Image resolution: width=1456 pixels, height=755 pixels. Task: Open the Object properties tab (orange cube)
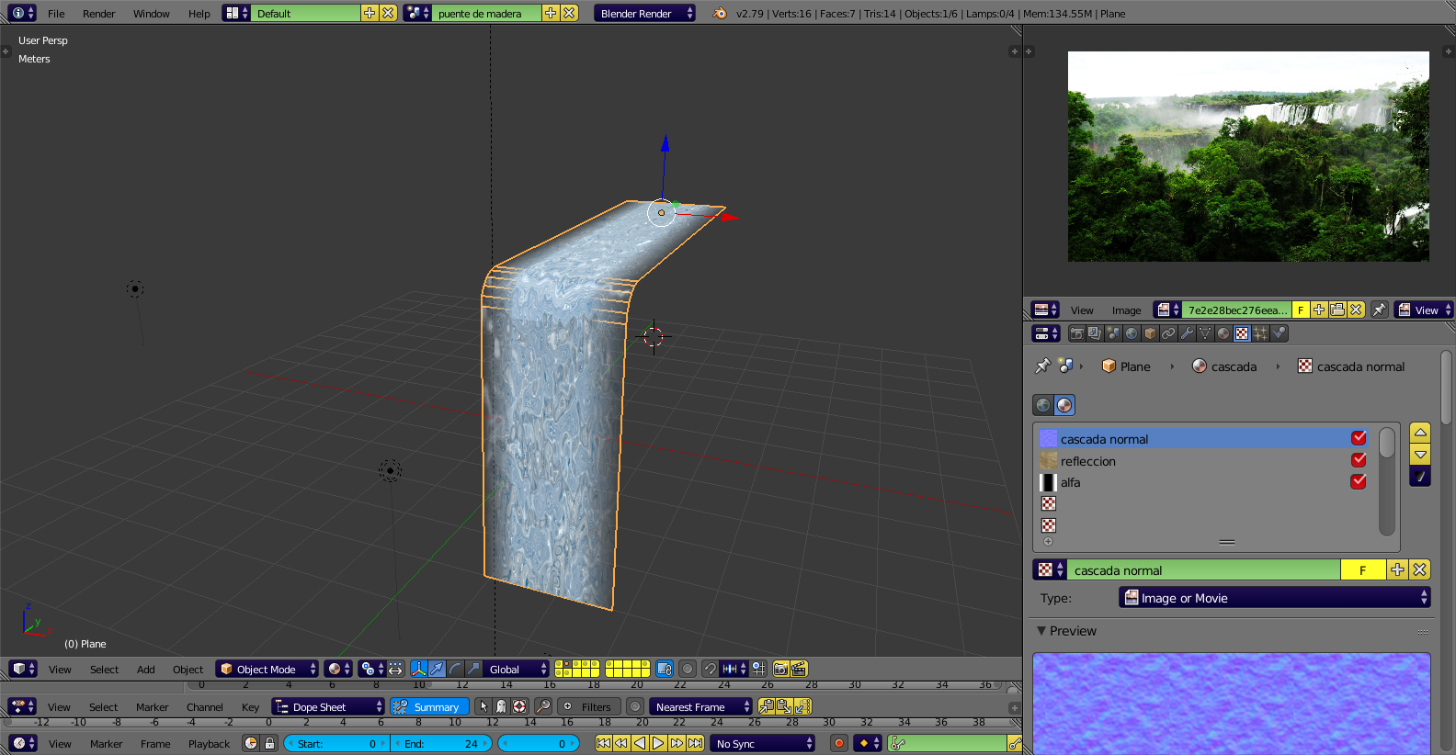[1150, 333]
